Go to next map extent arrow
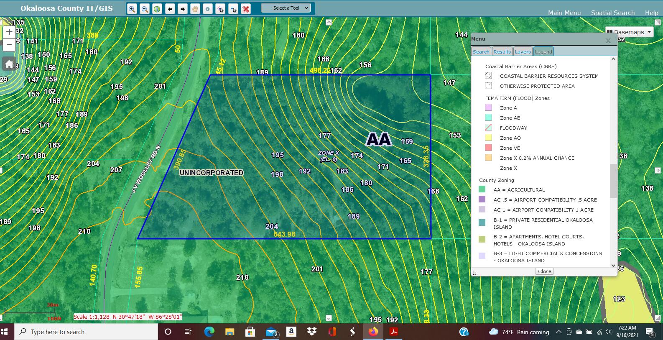Image resolution: width=663 pixels, height=340 pixels. pyautogui.click(x=183, y=9)
